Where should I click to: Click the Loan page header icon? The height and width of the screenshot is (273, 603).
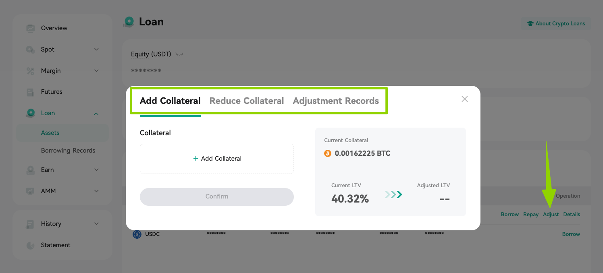[129, 22]
